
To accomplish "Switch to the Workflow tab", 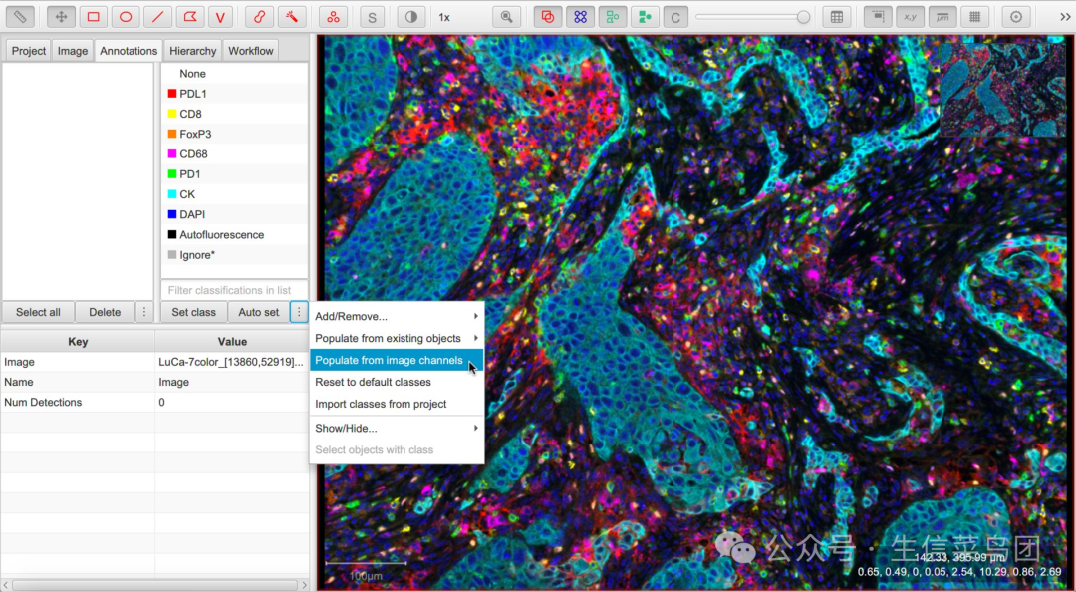I will coord(250,51).
